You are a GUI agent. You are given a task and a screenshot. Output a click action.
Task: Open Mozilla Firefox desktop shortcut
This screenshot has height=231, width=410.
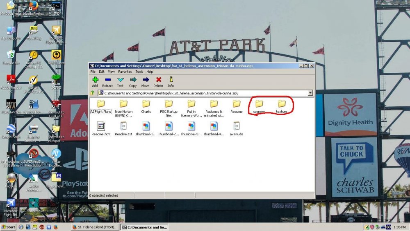click(34, 8)
